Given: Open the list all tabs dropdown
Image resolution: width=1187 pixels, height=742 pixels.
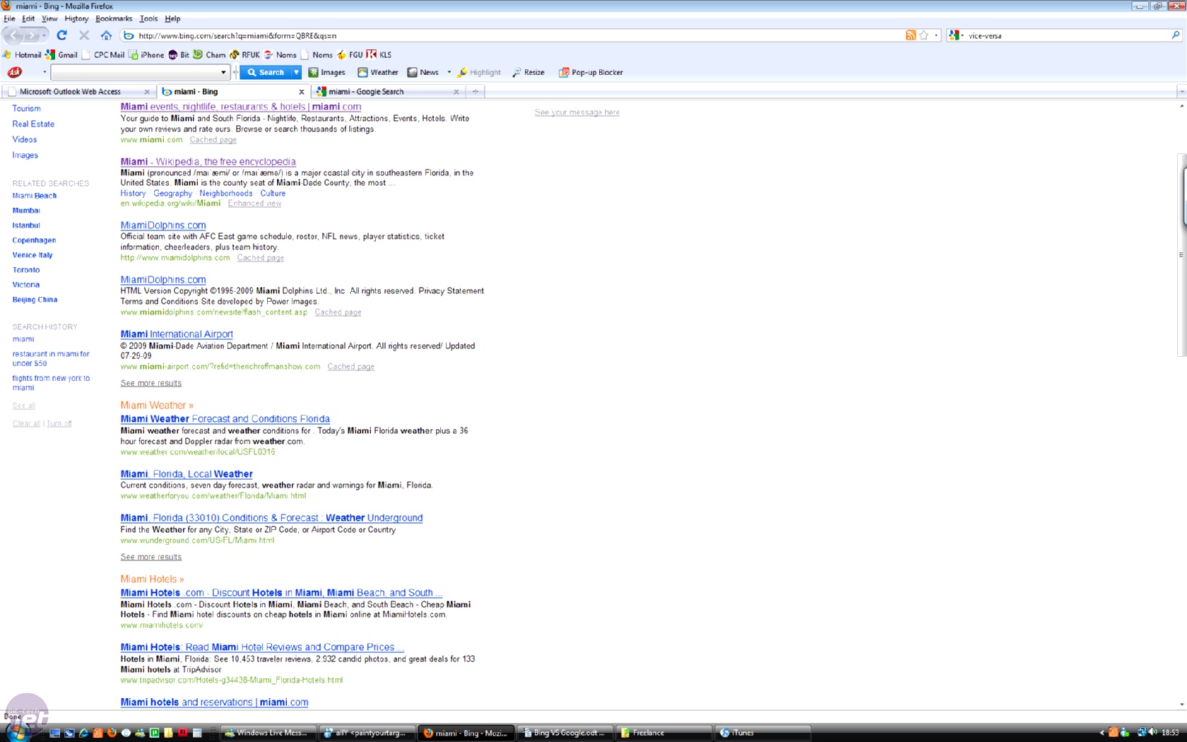Looking at the screenshot, I should pyautogui.click(x=1181, y=92).
